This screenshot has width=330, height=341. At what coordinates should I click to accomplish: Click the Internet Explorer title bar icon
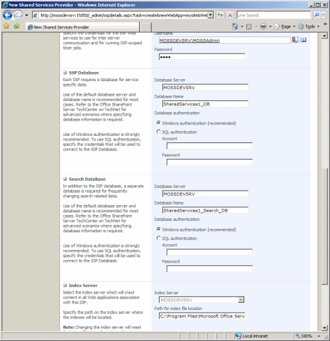[5, 5]
